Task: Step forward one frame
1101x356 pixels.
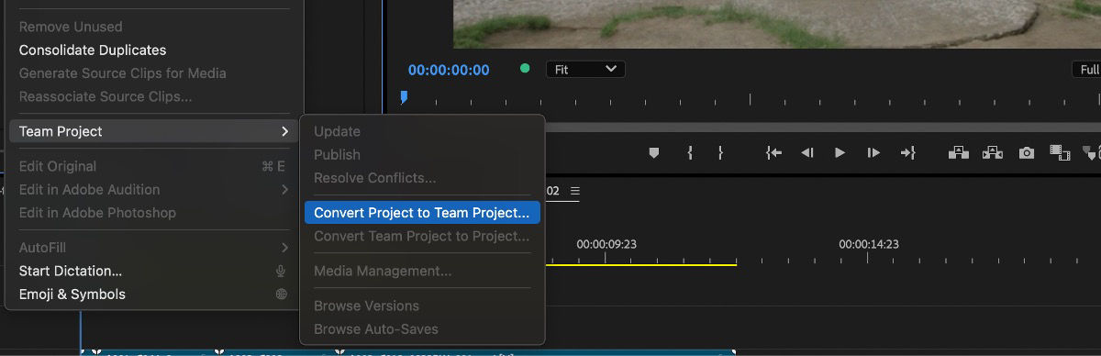Action: click(873, 153)
